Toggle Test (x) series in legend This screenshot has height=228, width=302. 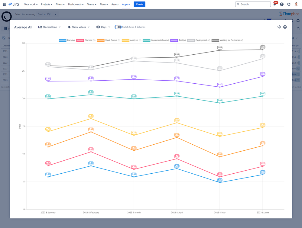tap(178, 40)
